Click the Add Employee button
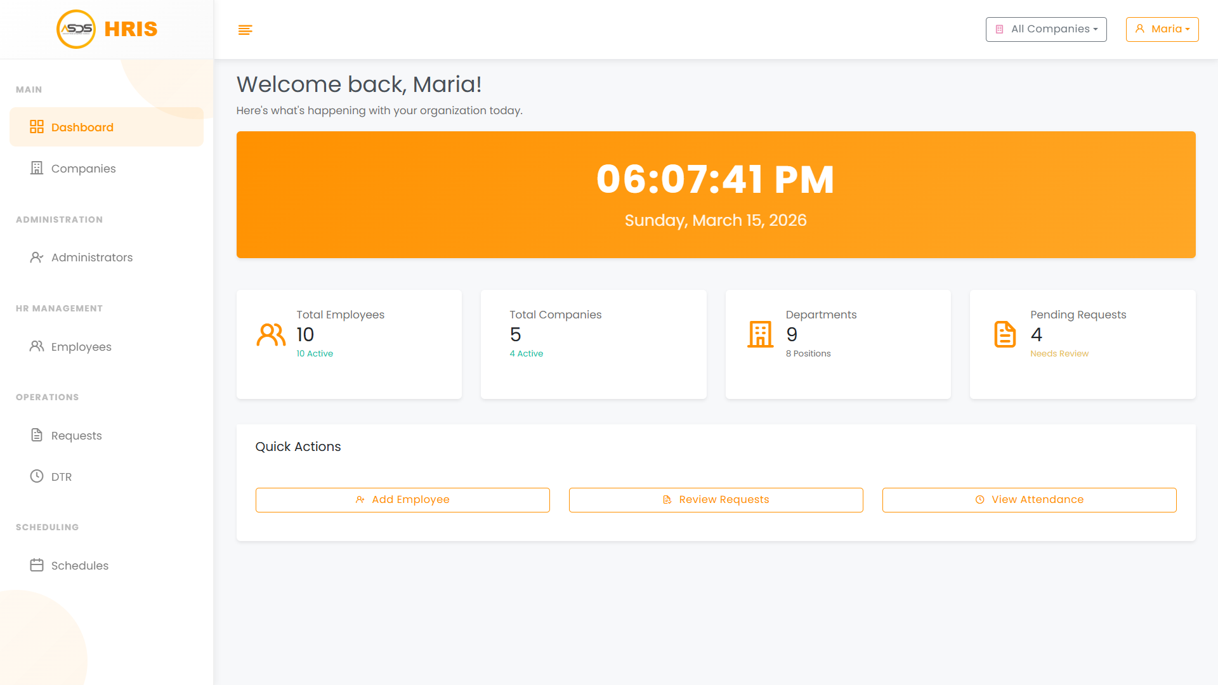The width and height of the screenshot is (1218, 685). (402, 500)
